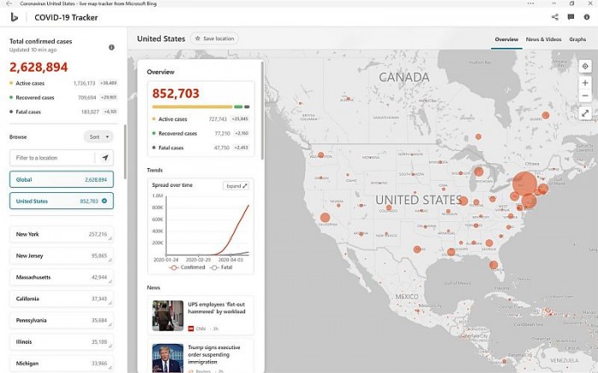Open the feedback chat icon

pos(571,17)
